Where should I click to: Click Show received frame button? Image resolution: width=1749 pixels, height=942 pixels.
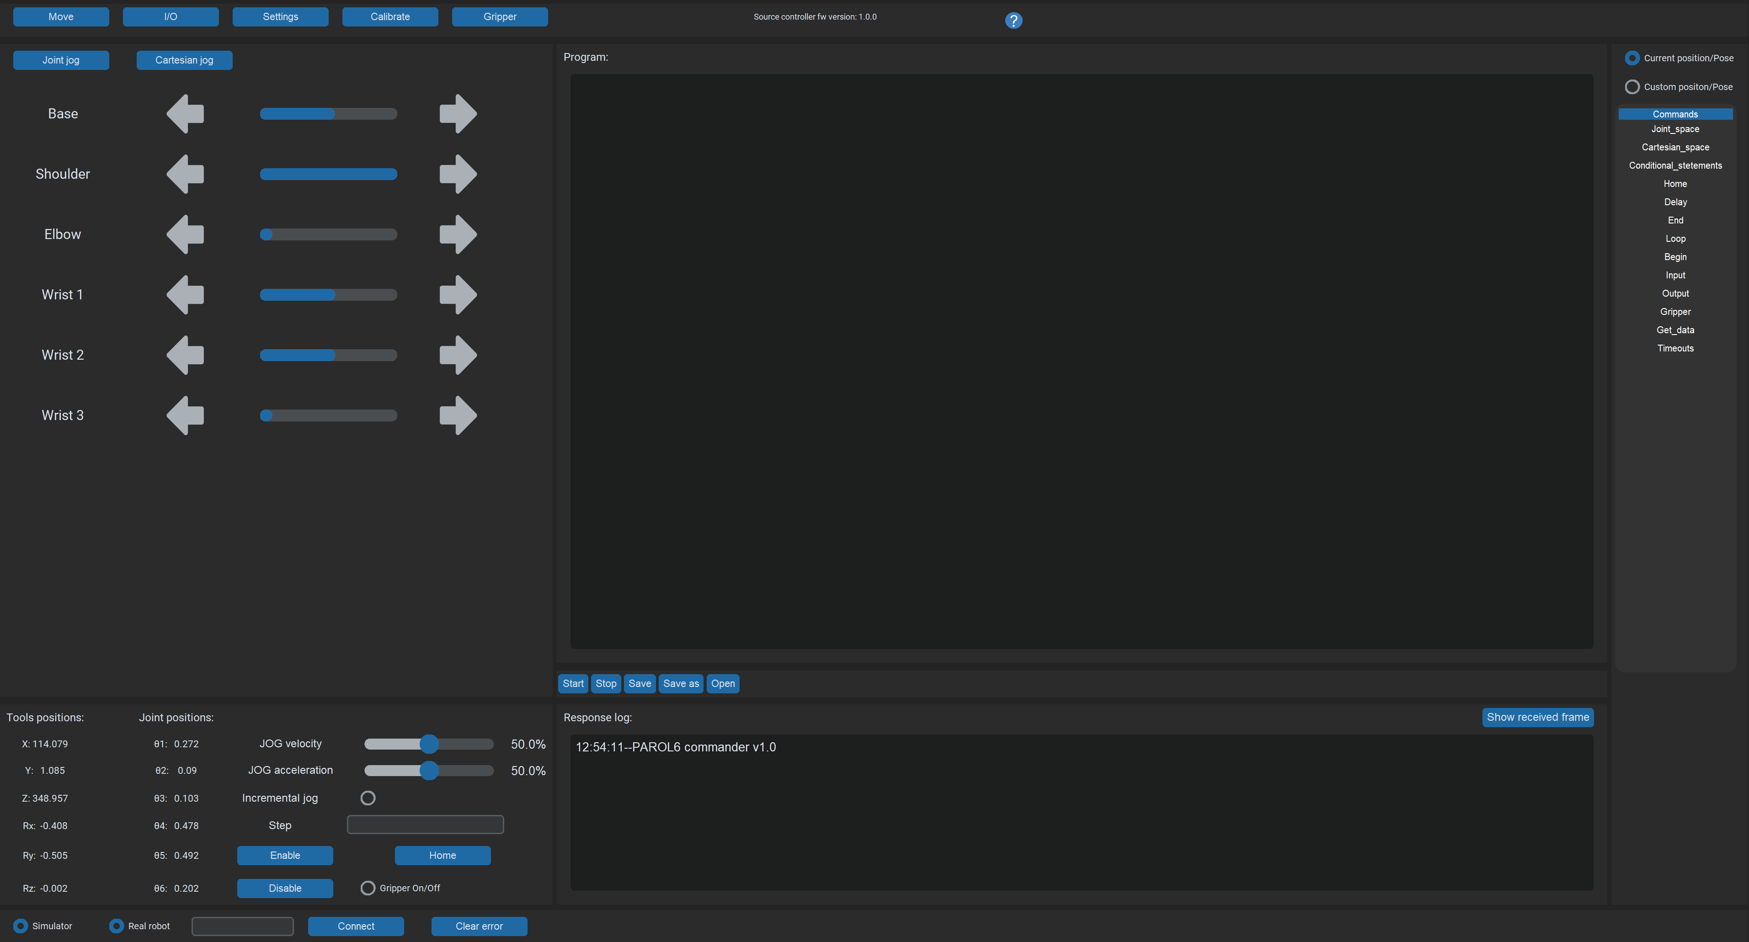click(x=1538, y=718)
